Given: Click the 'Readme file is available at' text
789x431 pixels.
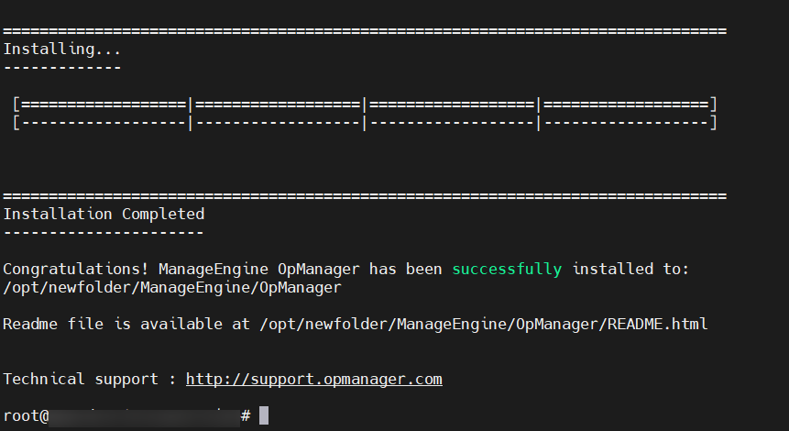Looking at the screenshot, I should point(130,324).
